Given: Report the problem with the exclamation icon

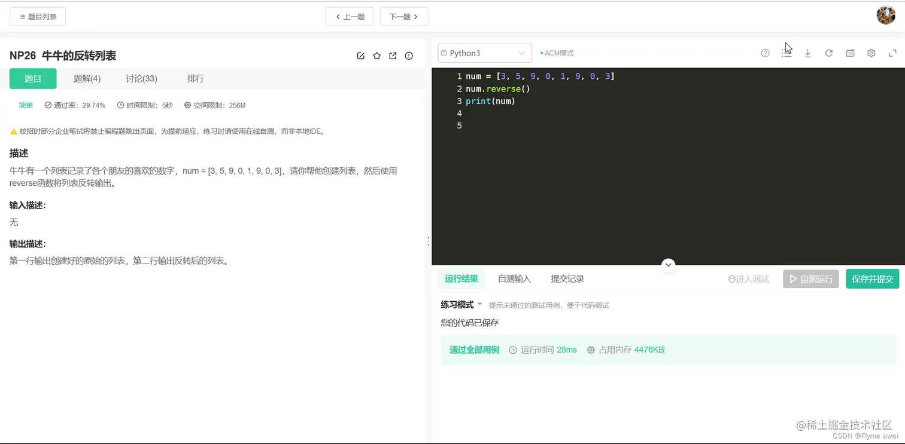Looking at the screenshot, I should tap(409, 56).
